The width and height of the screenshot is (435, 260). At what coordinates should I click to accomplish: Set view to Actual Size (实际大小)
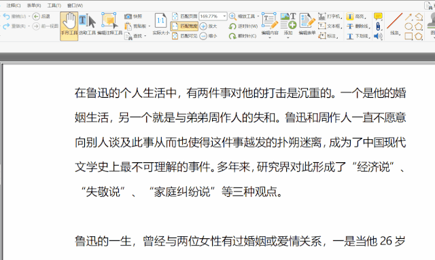161,24
